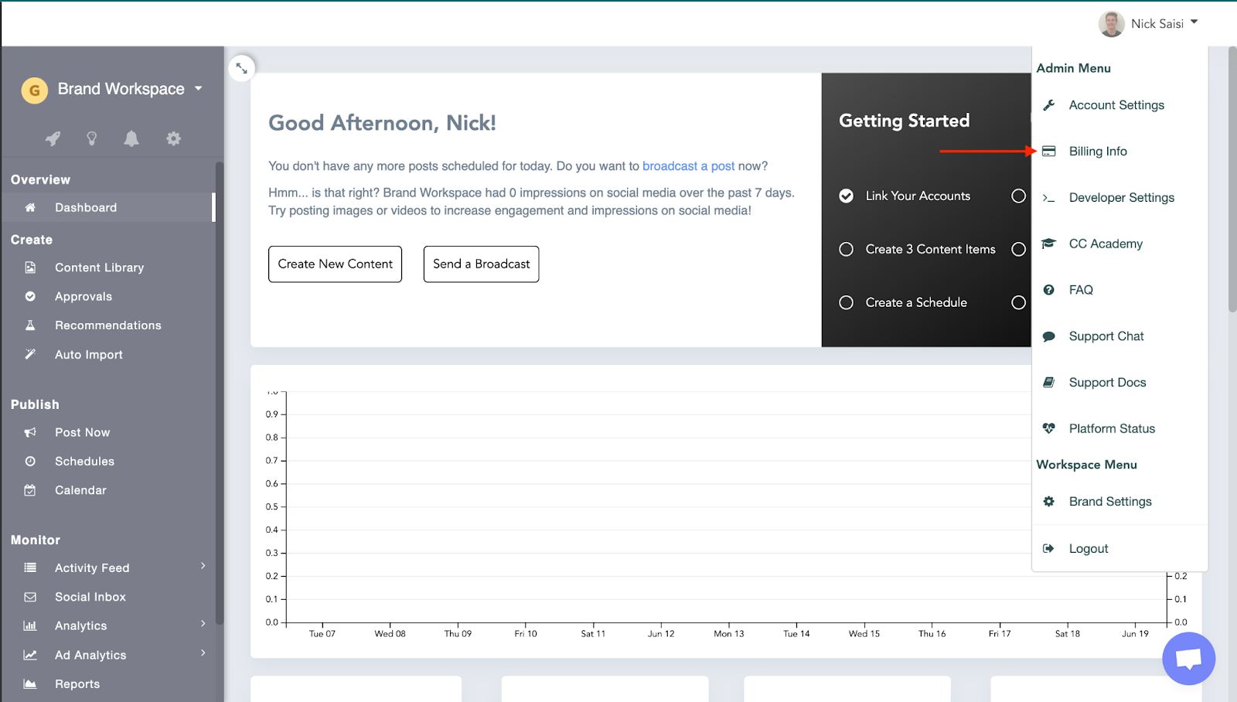Viewport: 1237px width, 702px height.
Task: Click the Account Settings wrench icon
Action: [1049, 105]
